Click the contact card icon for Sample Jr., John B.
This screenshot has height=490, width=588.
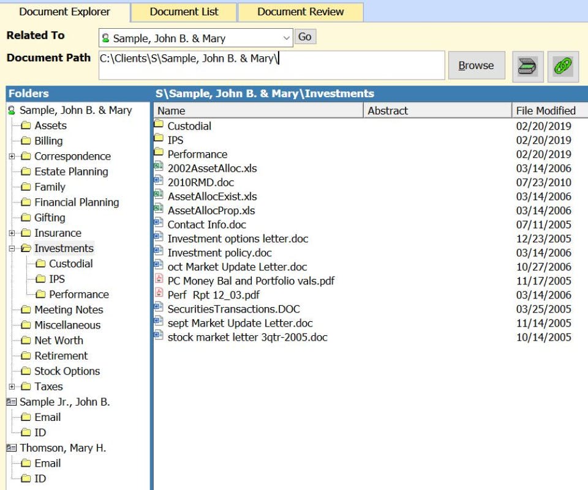coord(12,401)
